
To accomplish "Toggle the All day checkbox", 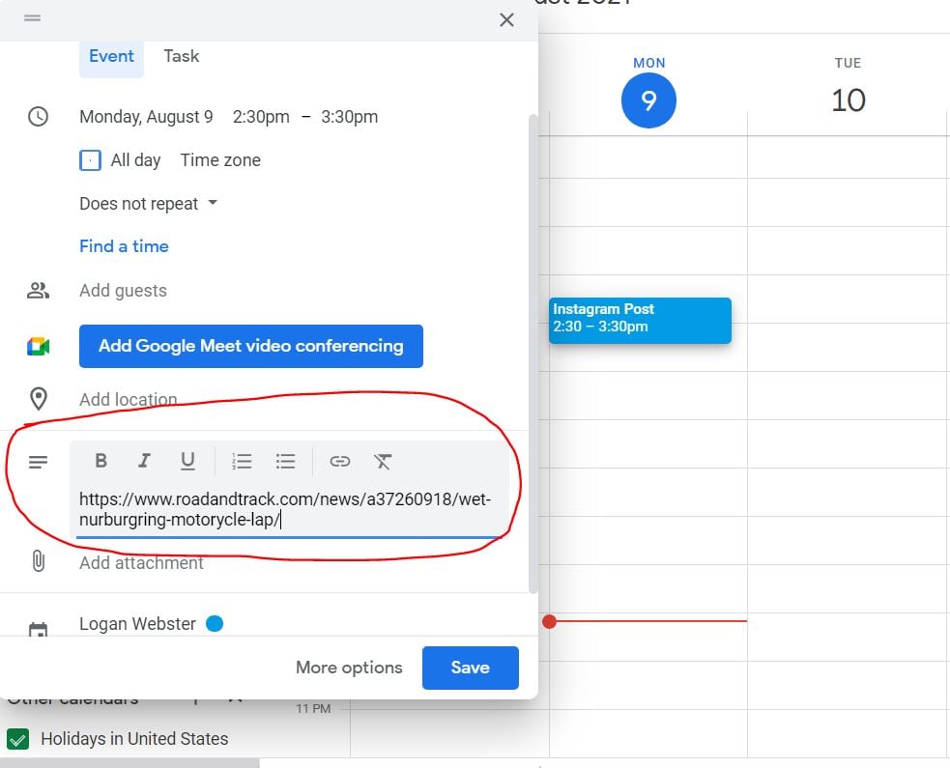I will click(90, 159).
